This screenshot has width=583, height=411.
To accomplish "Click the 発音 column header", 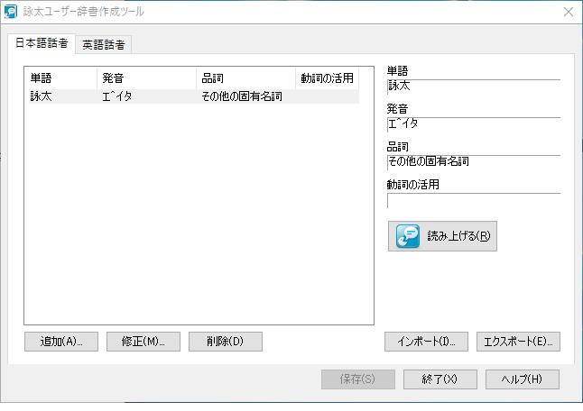I will point(146,78).
